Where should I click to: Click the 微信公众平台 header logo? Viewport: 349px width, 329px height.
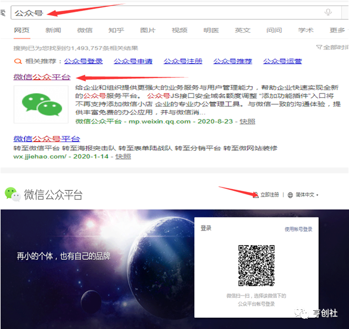coord(44,194)
